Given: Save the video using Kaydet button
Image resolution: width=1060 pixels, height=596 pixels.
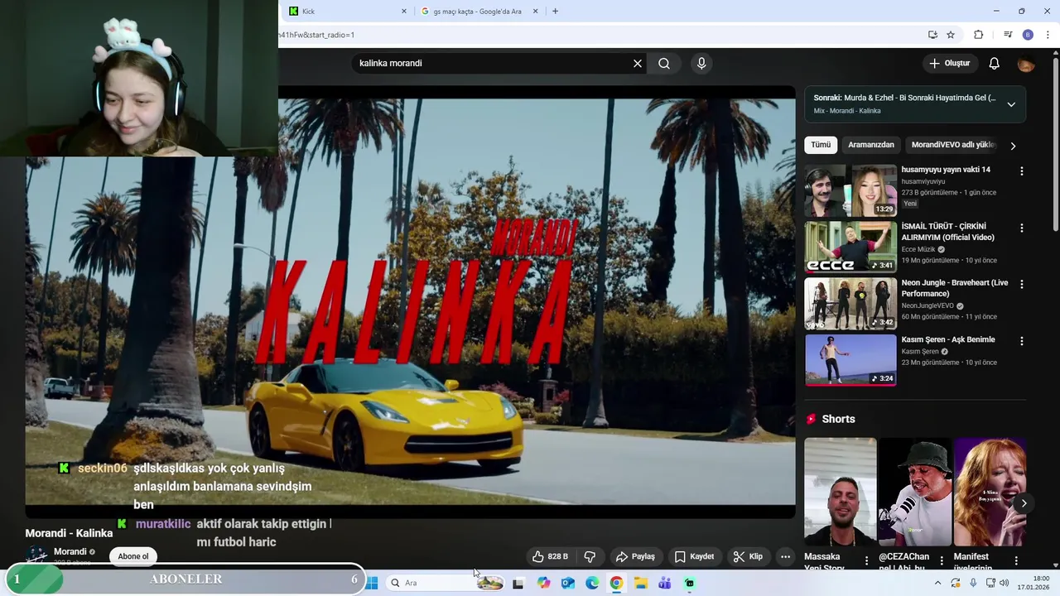Looking at the screenshot, I should click(x=694, y=556).
